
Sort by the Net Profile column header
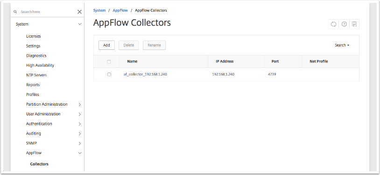319,61
